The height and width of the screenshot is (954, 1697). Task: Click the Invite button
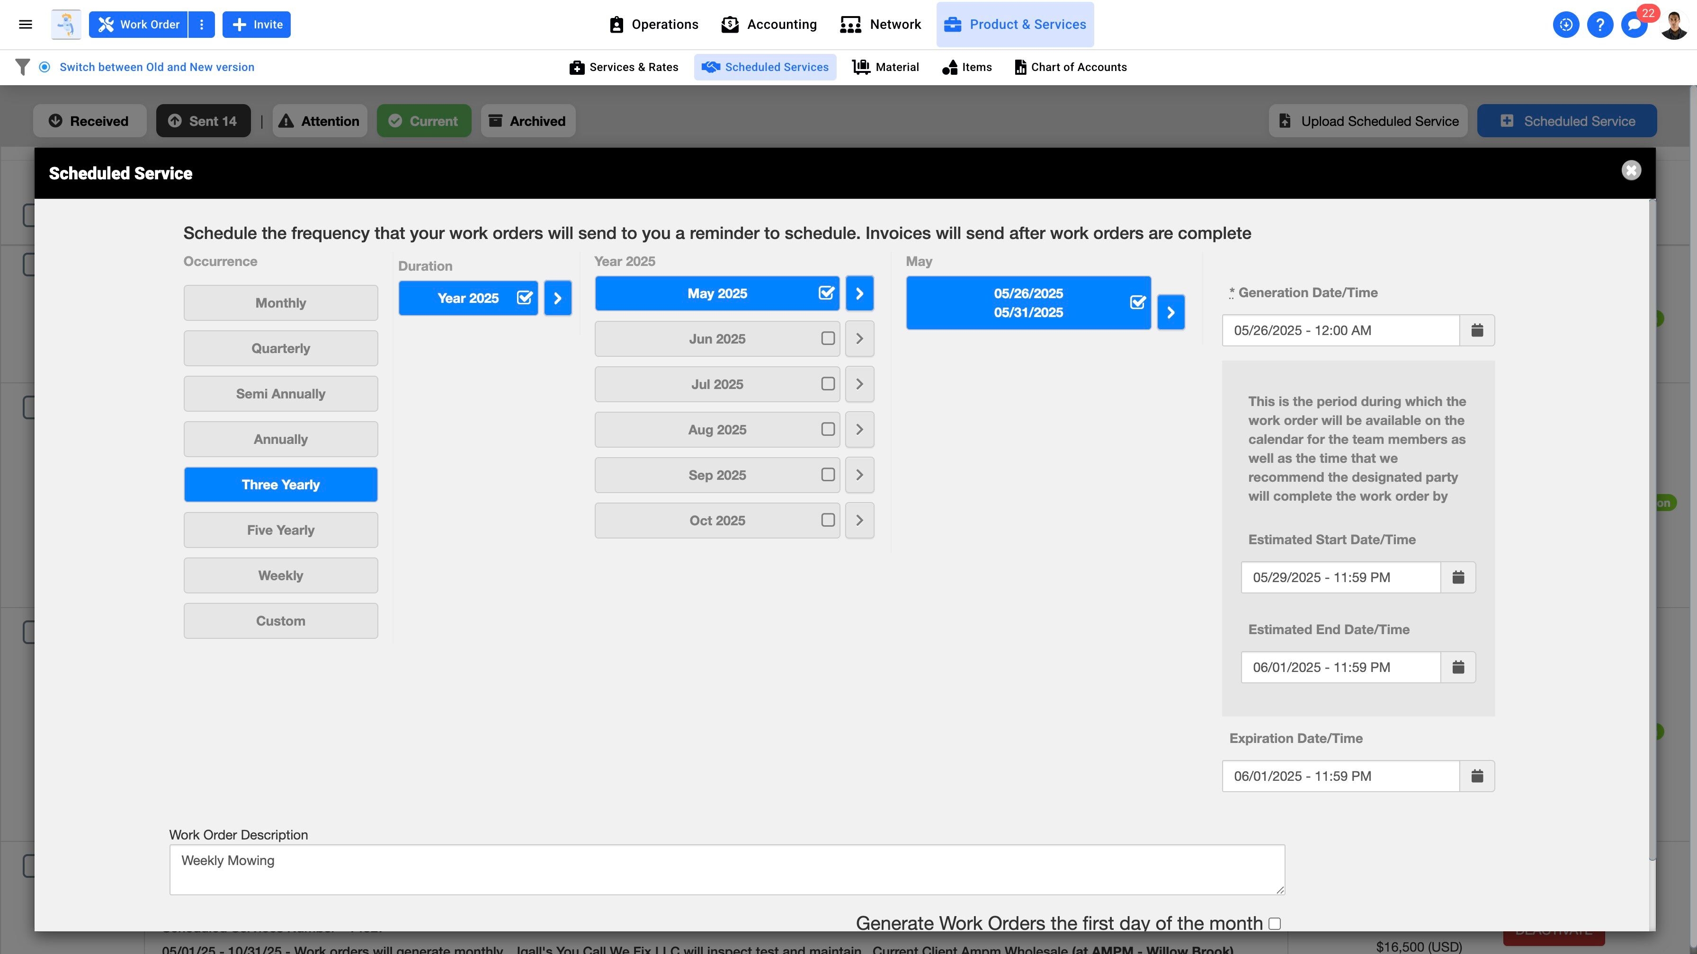tap(256, 24)
